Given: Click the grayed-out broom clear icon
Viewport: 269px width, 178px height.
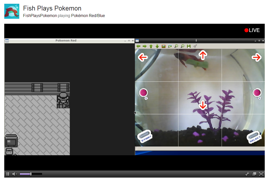Looking at the screenshot, I should 195,46.
